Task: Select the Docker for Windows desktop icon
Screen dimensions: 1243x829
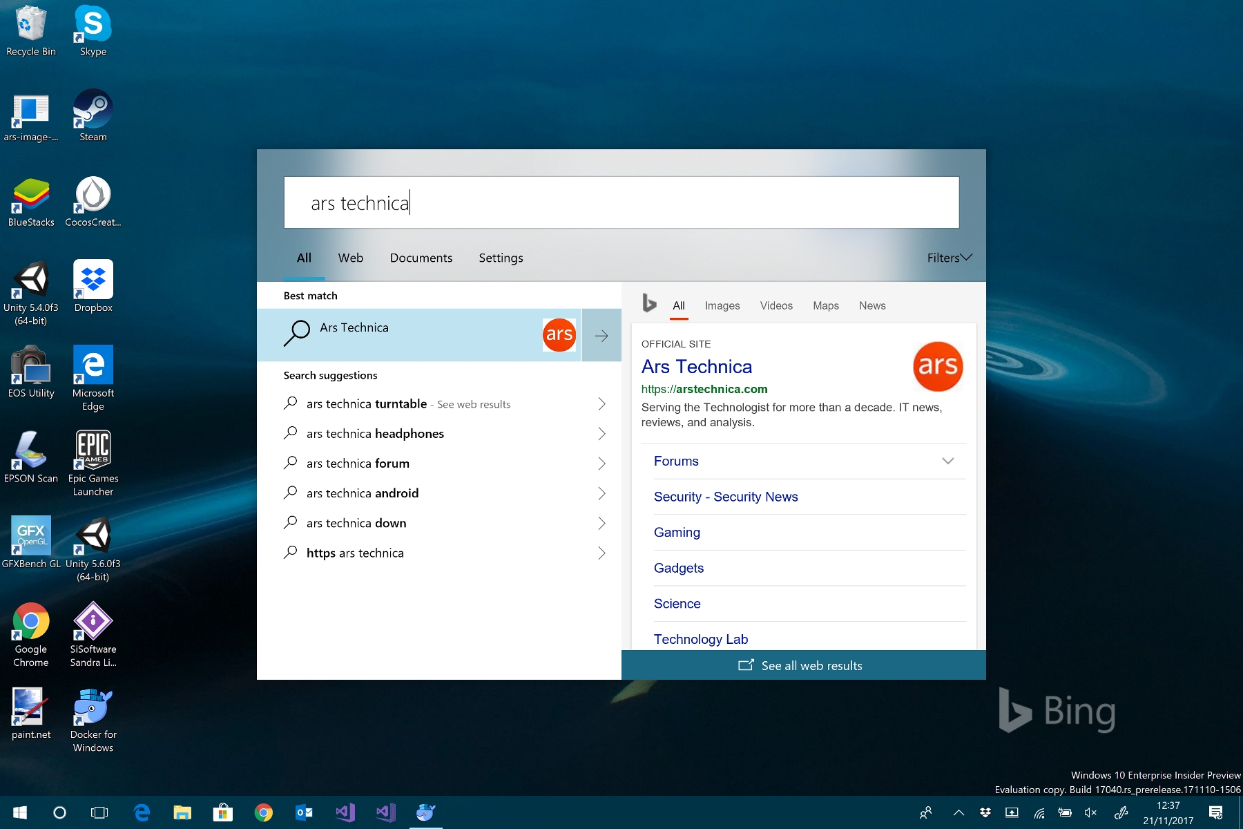Action: click(93, 721)
